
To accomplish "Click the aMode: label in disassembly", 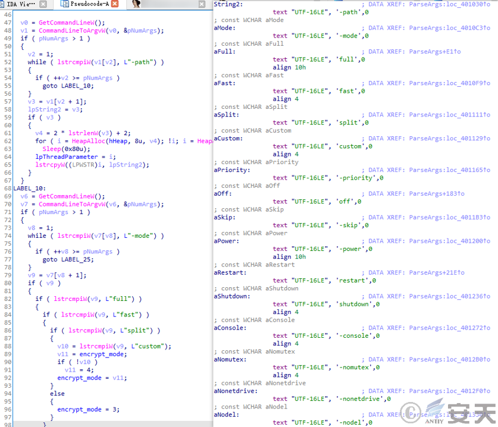I will coord(224,28).
